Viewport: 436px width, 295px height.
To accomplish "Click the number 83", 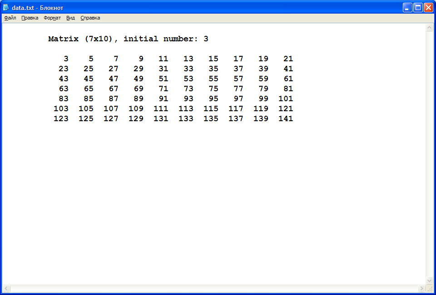I will point(64,99).
